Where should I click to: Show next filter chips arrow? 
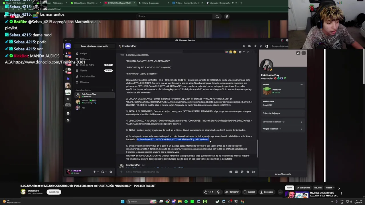coord(339,188)
